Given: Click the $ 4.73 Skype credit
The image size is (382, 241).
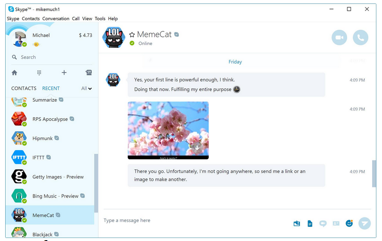Looking at the screenshot, I should pyautogui.click(x=86, y=35).
